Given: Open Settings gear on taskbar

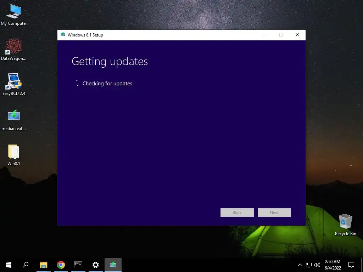Looking at the screenshot, I should click(96, 265).
